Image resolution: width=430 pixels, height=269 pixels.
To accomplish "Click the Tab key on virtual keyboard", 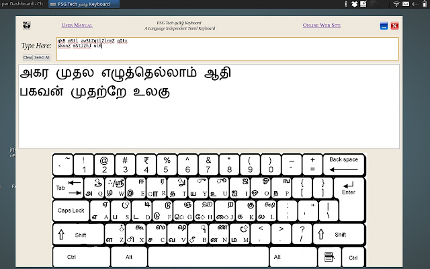I will tap(68, 188).
